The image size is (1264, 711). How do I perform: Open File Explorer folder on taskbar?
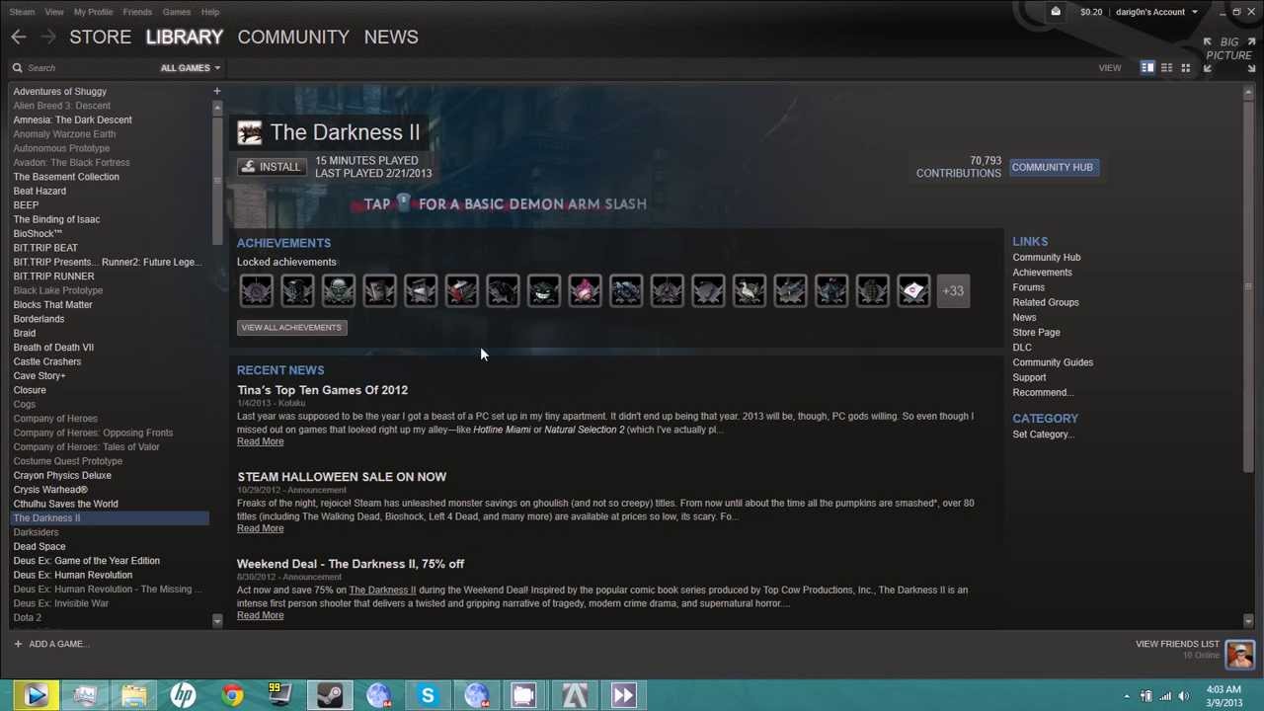[134, 695]
